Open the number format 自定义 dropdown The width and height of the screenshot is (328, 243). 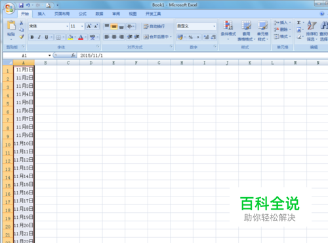214,26
